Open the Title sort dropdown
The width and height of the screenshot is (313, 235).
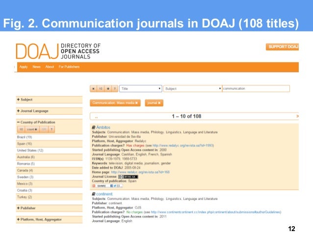tap(140, 89)
